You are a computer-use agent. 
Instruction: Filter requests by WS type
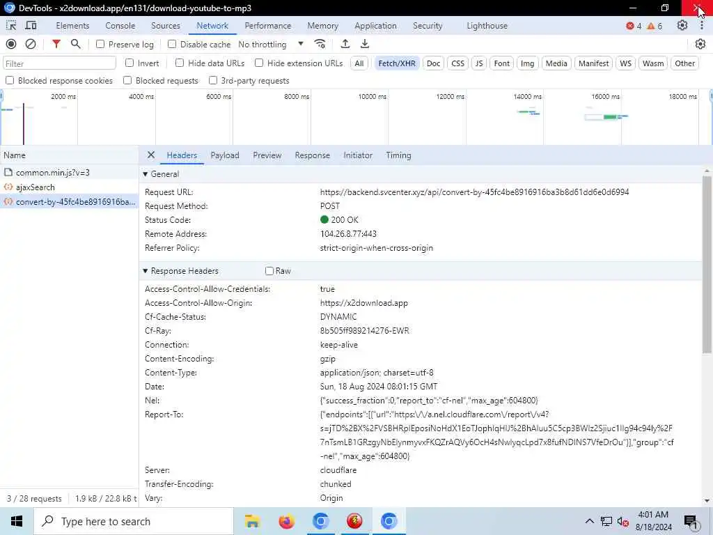626,63
